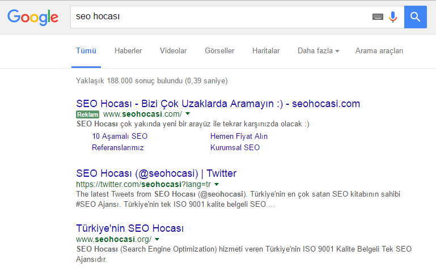Viewport: 436px width, 272px height.
Task: Click the Hemen Fiyat Alın link
Action: [239, 137]
